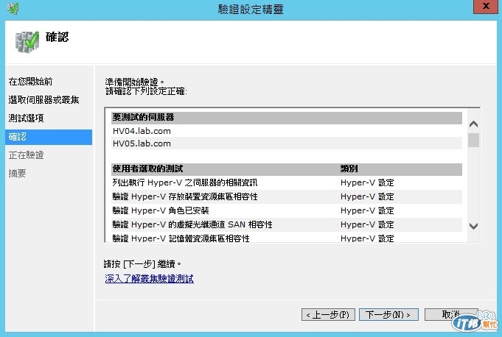Click the 準備開始驗證 instruction text

coord(134,82)
